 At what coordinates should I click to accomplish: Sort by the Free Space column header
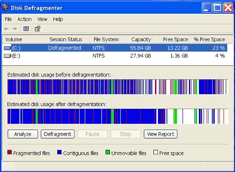[172, 40]
